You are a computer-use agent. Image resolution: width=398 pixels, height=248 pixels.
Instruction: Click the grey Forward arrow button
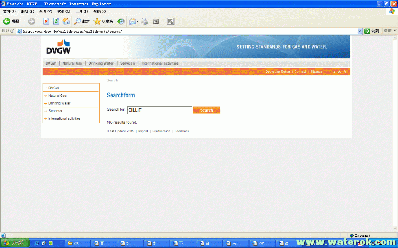coord(31,21)
